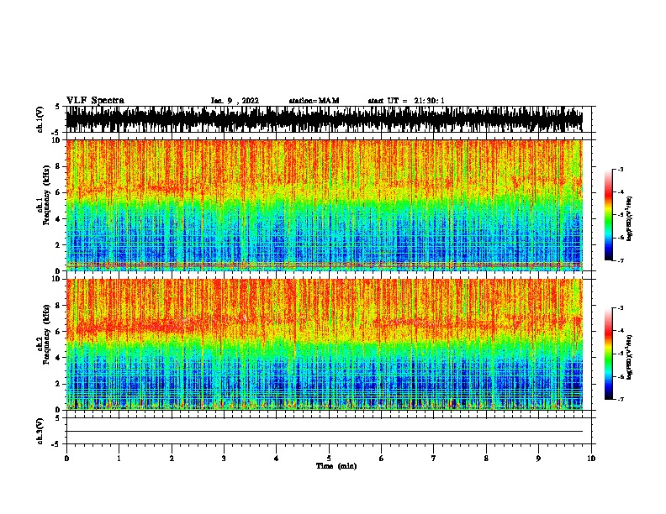
Task: Click the "-7" tick on ch.2 color bar
Action: click(x=621, y=399)
